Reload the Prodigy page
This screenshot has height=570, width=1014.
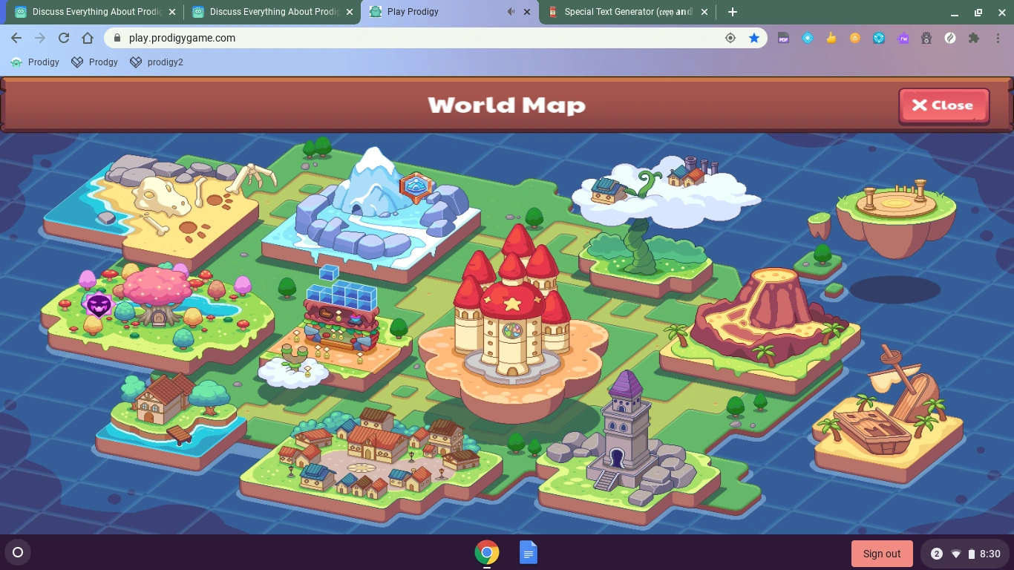pos(64,38)
